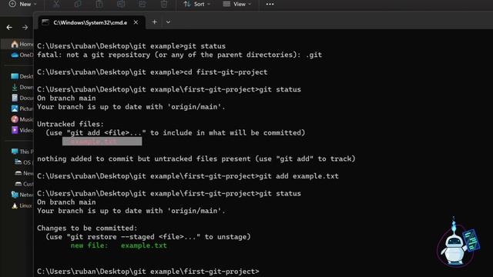
Task: Go back with File Explorer back arrow
Action: [9, 28]
